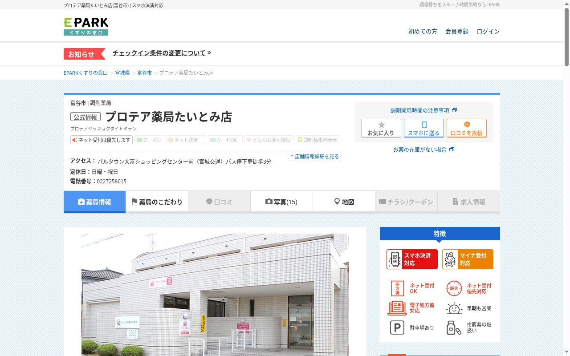This screenshot has width=570, height=356.
Task: Switch to 口コミ tab
Action: click(x=219, y=202)
